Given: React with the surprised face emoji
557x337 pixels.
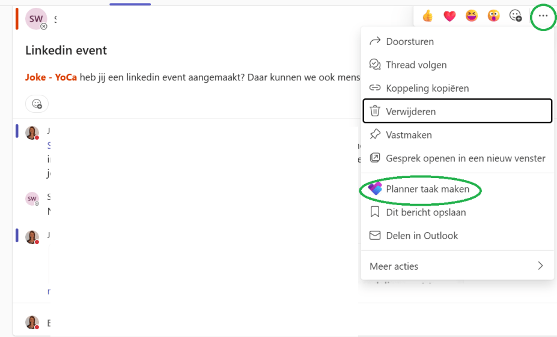Looking at the screenshot, I should 493,16.
